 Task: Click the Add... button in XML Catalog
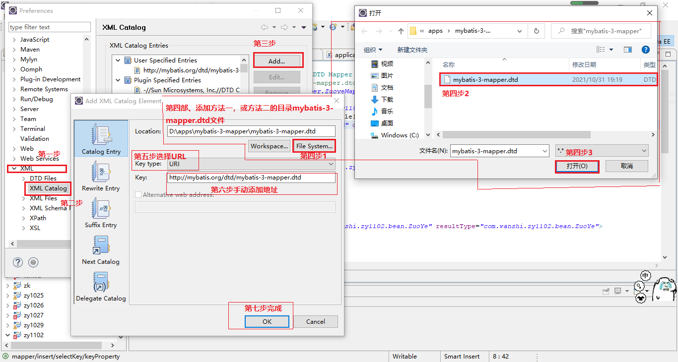278,60
